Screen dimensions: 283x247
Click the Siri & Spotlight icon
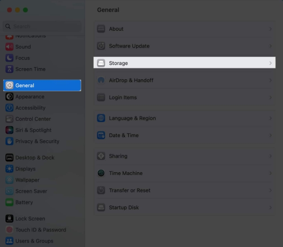(x=9, y=130)
